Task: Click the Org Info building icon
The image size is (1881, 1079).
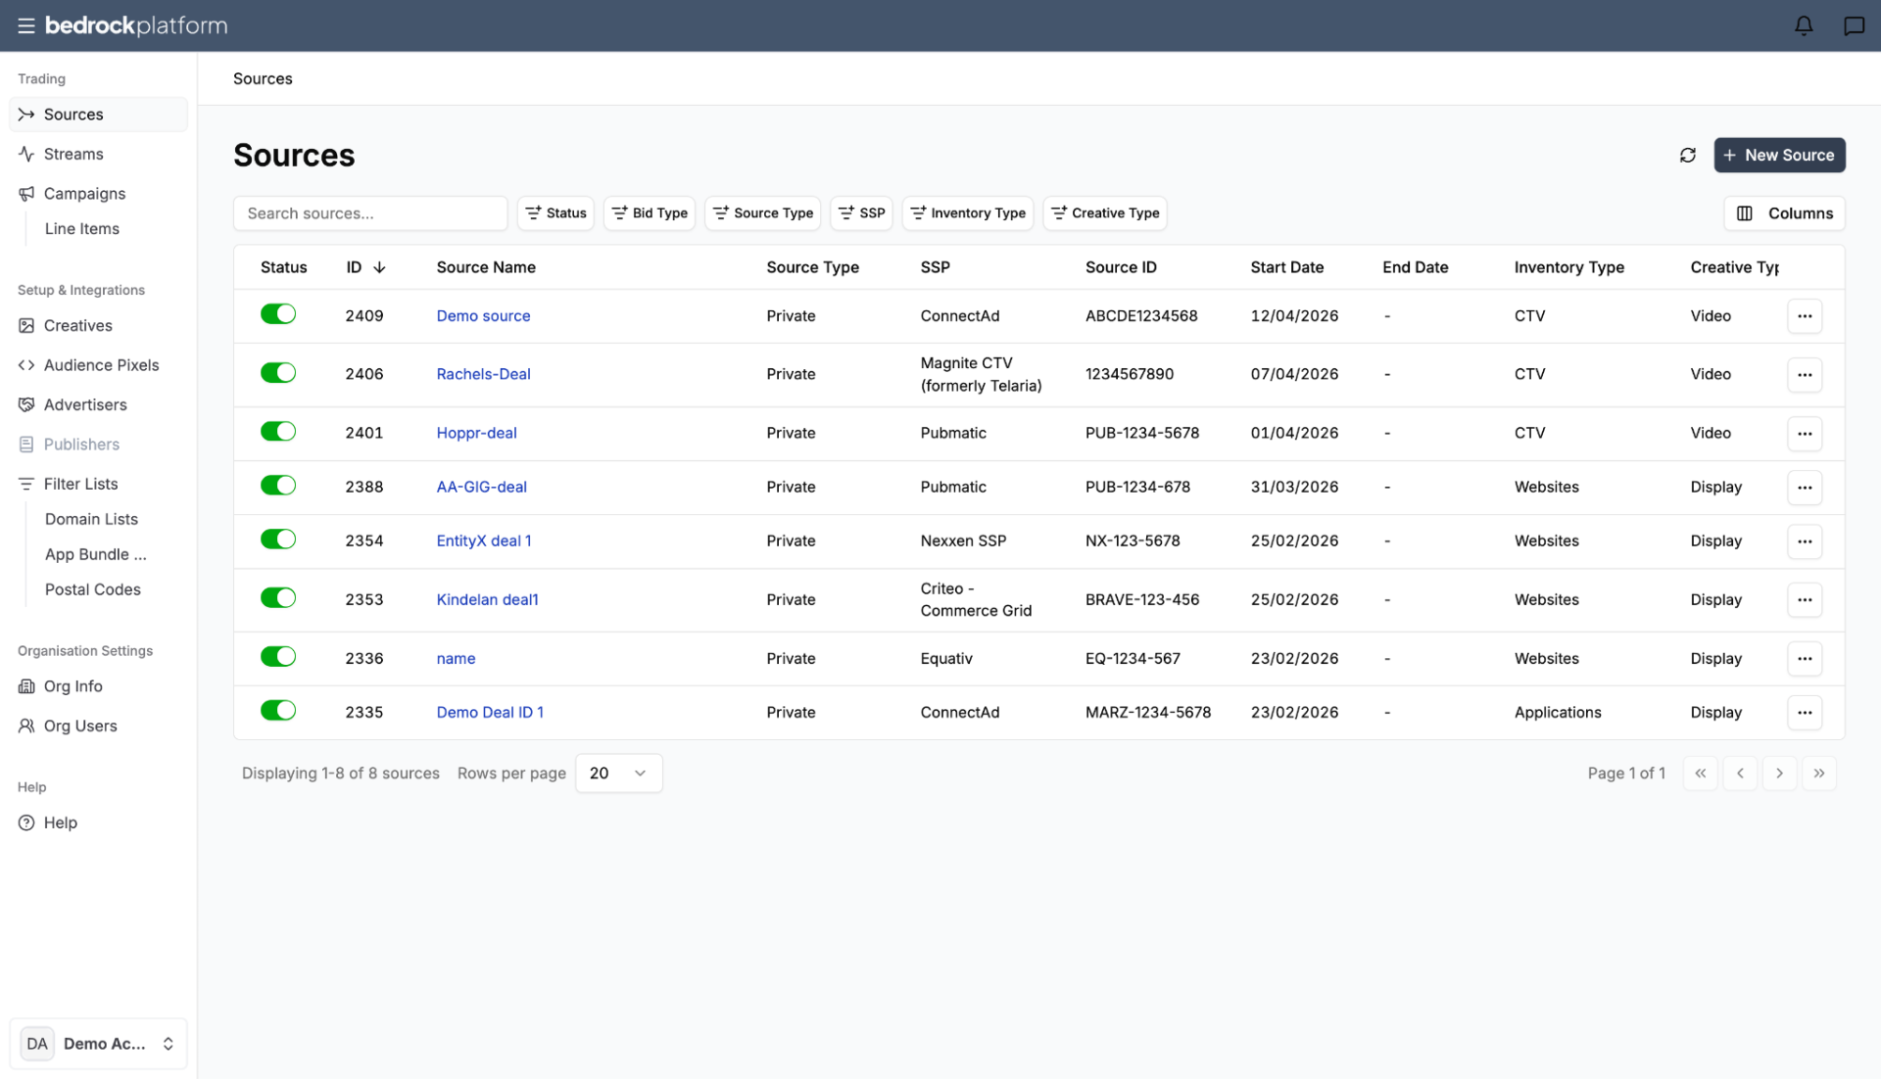Action: (x=26, y=686)
